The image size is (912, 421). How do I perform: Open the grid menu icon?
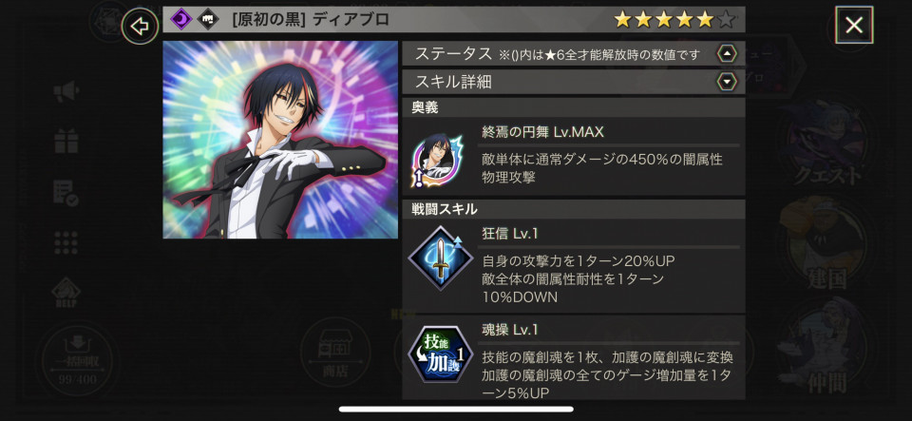coord(66,242)
